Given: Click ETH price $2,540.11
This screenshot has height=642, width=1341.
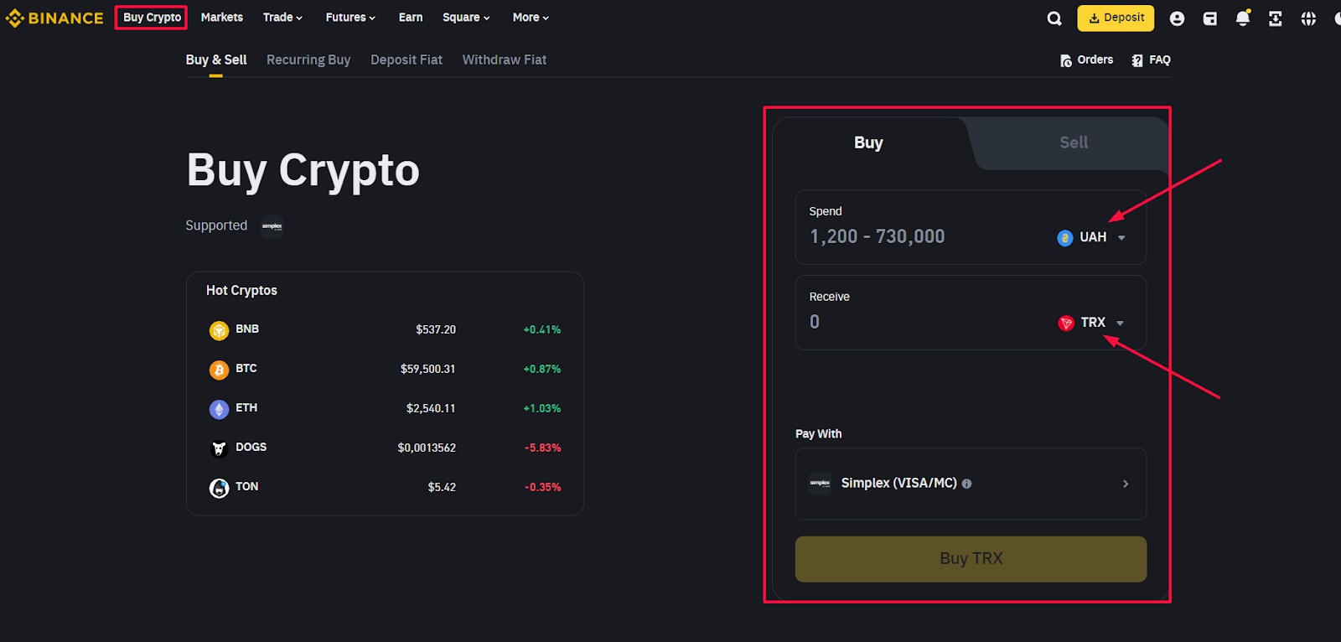Looking at the screenshot, I should pyautogui.click(x=431, y=409).
